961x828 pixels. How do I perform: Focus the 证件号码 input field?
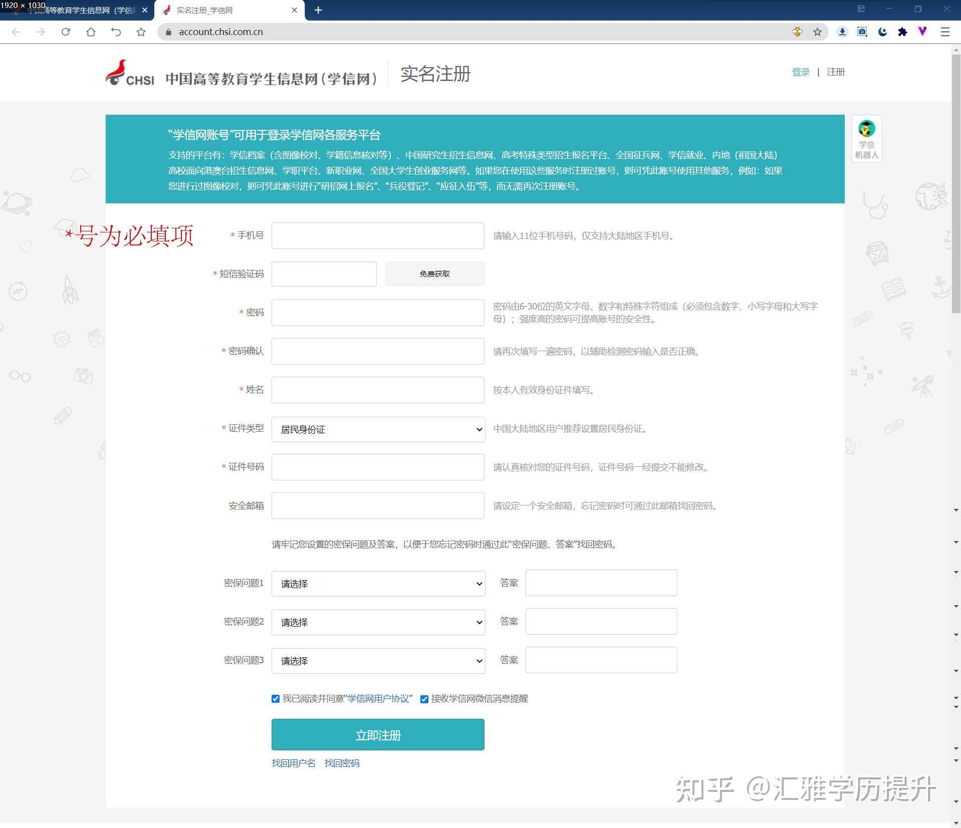(378, 467)
